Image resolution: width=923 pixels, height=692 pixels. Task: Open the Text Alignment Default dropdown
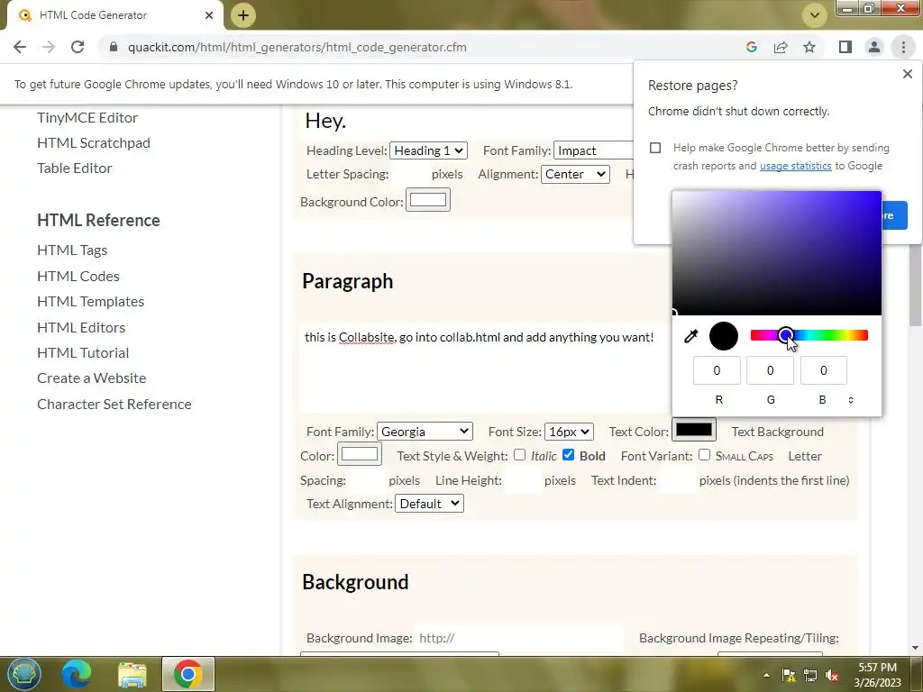(x=429, y=504)
